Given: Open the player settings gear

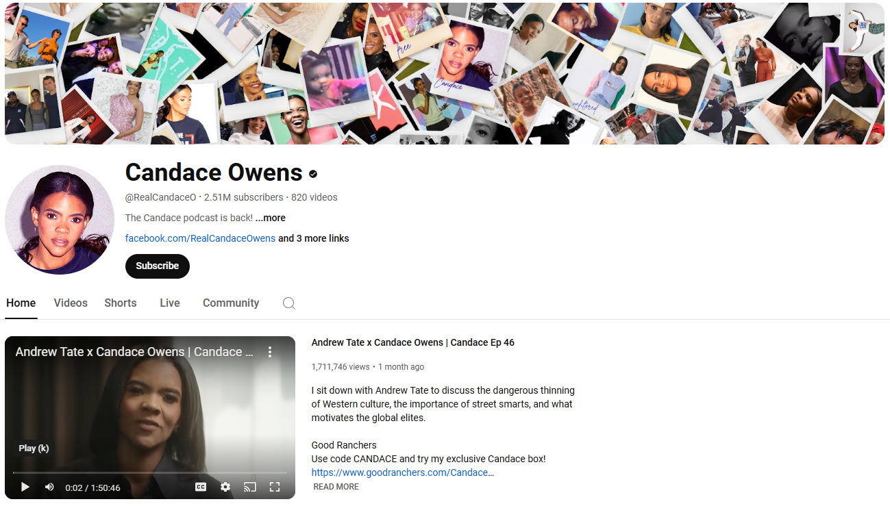Looking at the screenshot, I should (x=225, y=487).
